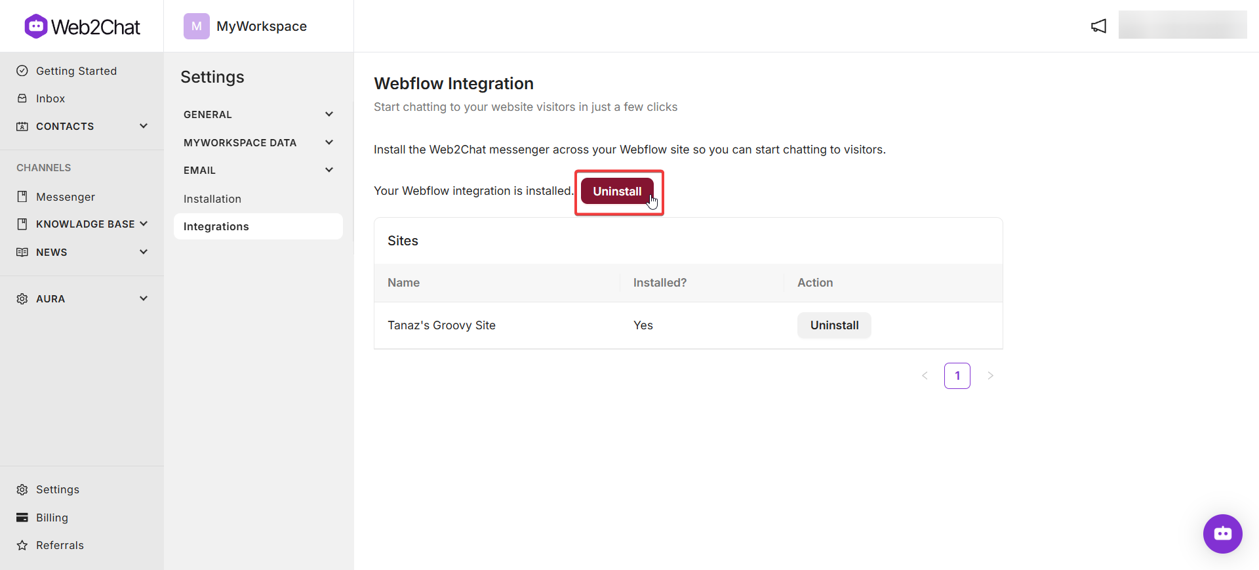
Task: Open Messenger channel settings
Action: [66, 197]
